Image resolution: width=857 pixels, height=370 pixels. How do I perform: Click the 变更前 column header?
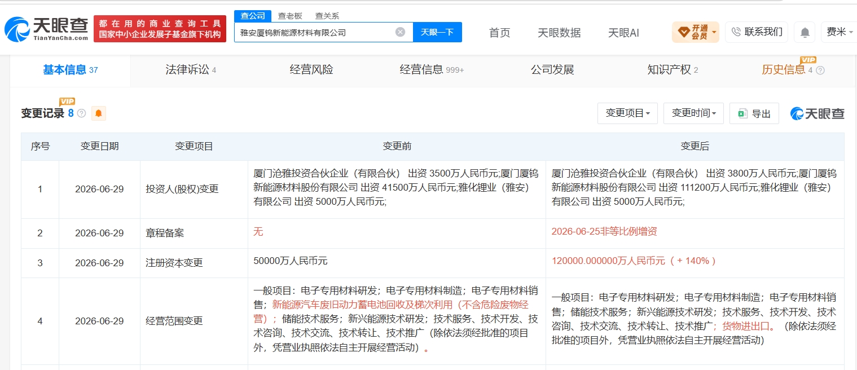397,147
